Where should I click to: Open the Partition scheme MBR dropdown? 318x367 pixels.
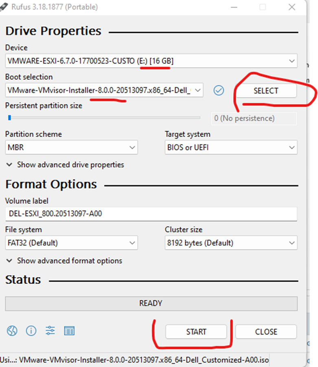71,147
